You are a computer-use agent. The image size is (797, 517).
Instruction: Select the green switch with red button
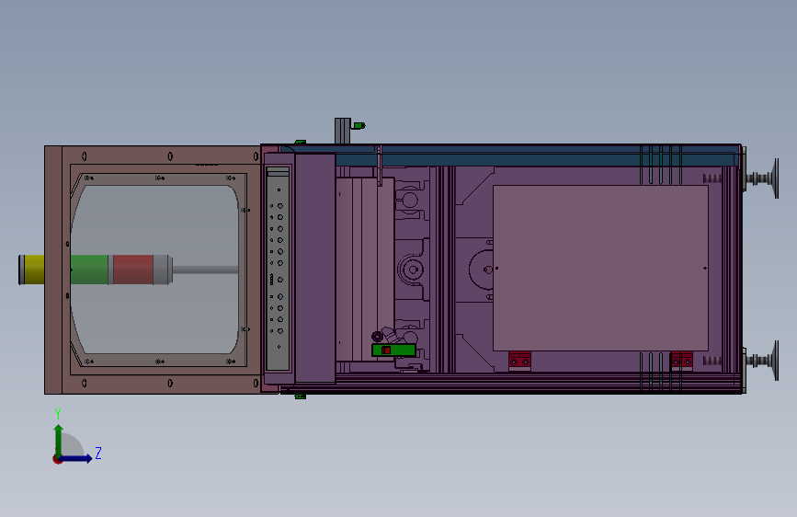point(393,350)
